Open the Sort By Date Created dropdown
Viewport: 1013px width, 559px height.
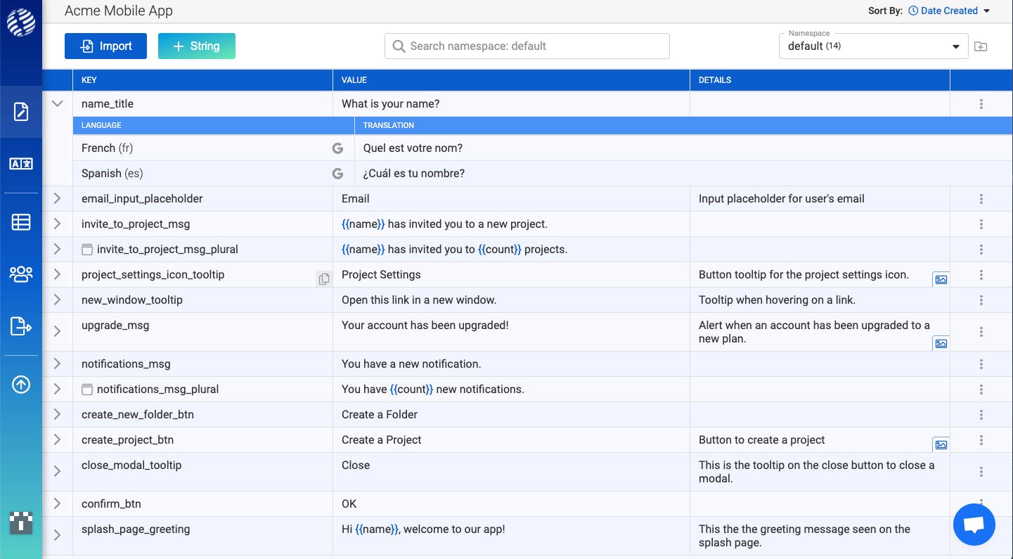point(948,11)
